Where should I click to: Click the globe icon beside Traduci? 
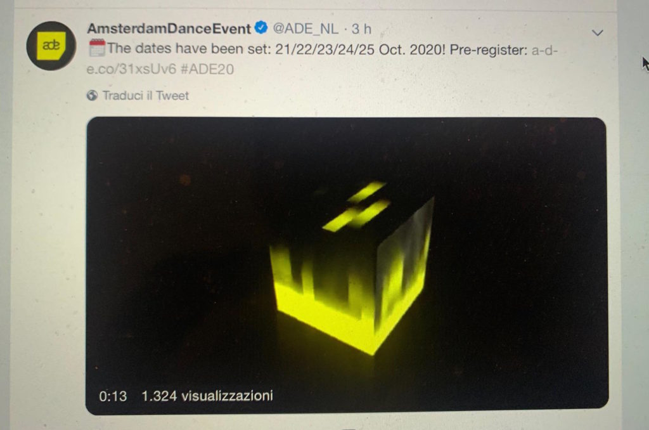[93, 96]
